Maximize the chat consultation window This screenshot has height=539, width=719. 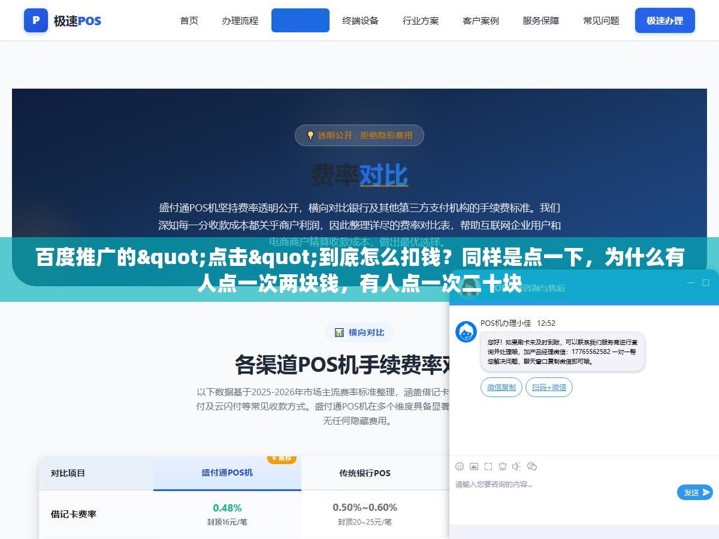[706, 283]
